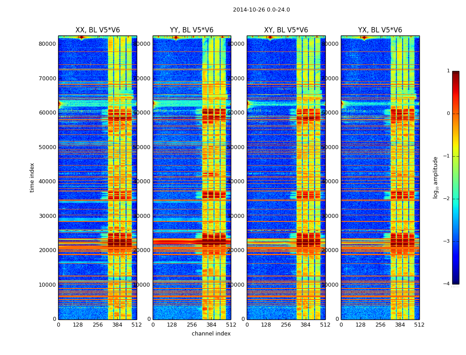The width and height of the screenshot is (466, 355).
Task: Click the 80000 y-tick of the XX panel
Action: tap(47, 43)
